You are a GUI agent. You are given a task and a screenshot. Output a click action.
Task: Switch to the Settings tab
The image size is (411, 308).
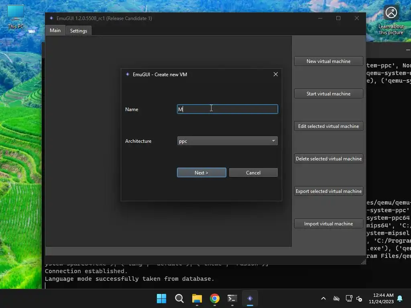click(x=78, y=31)
